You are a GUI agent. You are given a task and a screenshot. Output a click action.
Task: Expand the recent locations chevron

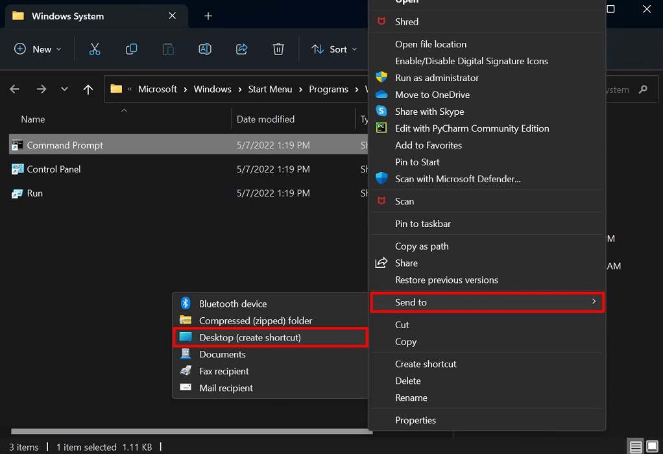coord(64,90)
